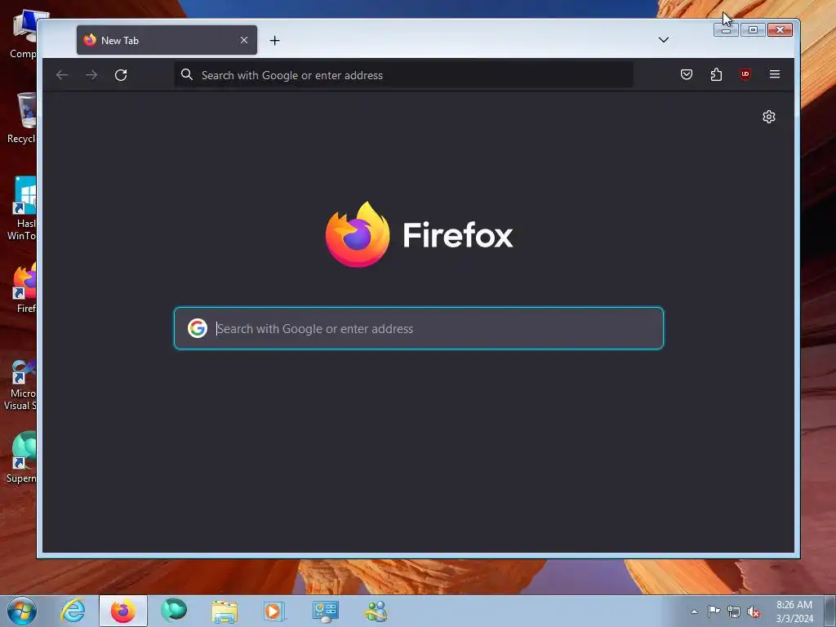This screenshot has height=627, width=836.
Task: Open the New Tab personalize gear icon
Action: [x=769, y=117]
